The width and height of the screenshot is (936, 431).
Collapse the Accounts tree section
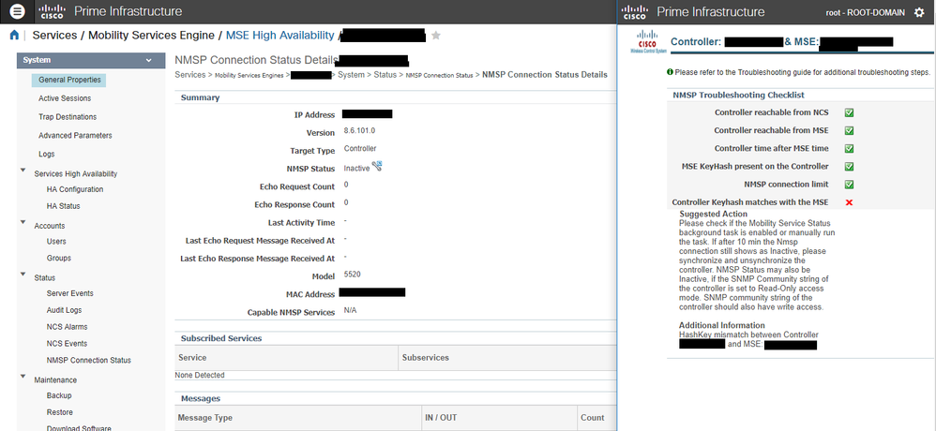click(23, 222)
